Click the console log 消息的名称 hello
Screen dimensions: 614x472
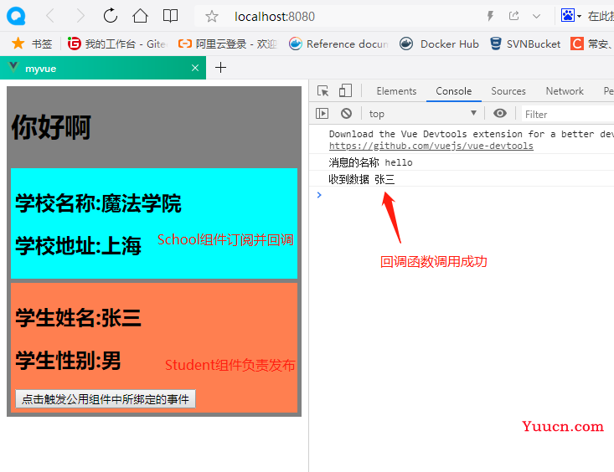[x=370, y=162]
